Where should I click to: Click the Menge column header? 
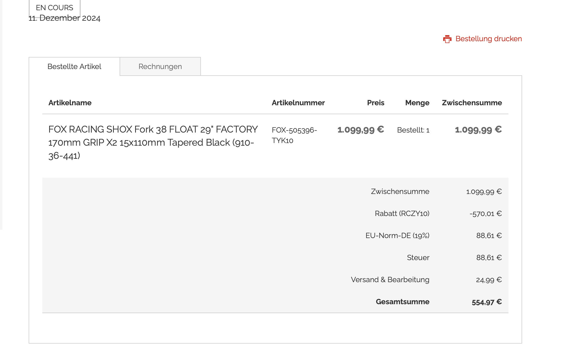[417, 103]
